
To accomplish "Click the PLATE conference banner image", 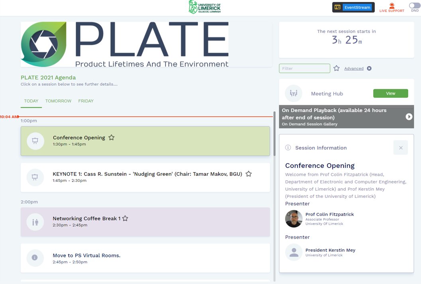I will point(124,44).
